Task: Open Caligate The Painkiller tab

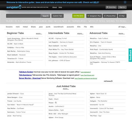Action: click(99, 101)
